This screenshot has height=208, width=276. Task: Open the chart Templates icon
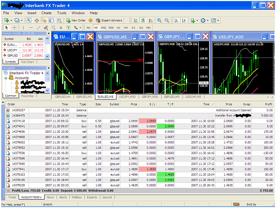pos(213,20)
